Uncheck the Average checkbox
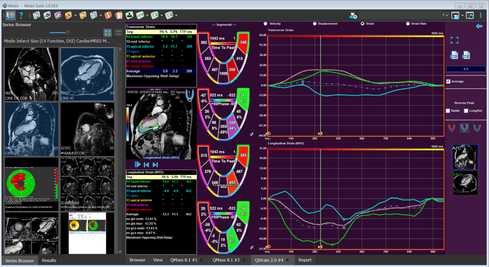The height and width of the screenshot is (267, 489). pos(449,81)
